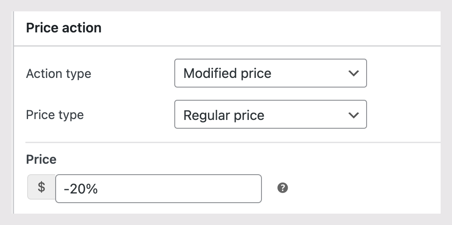This screenshot has height=225, width=452.
Task: Show the tooltip beside the Price field
Action: point(283,188)
